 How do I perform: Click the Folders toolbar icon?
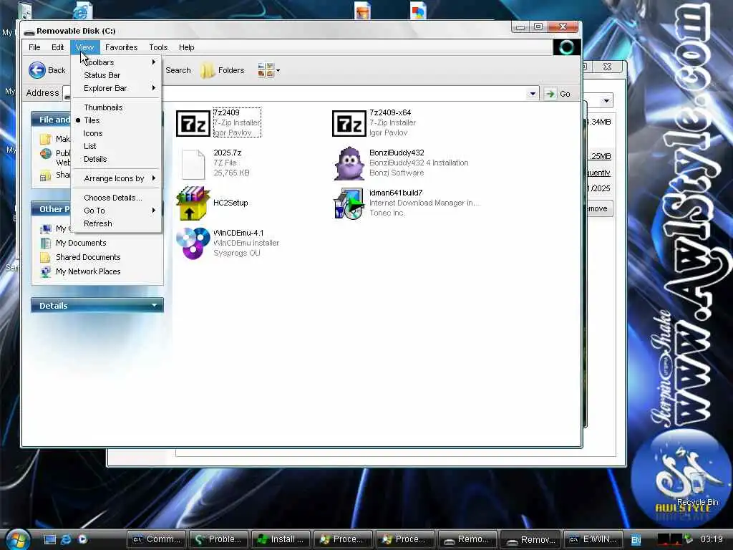click(x=207, y=71)
